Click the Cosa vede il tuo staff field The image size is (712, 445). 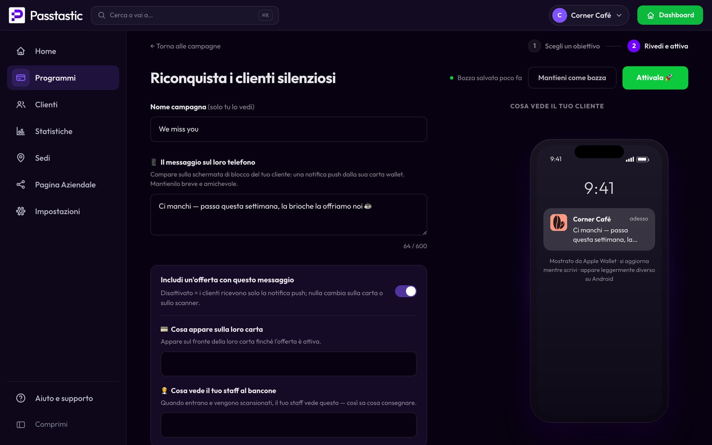click(289, 425)
